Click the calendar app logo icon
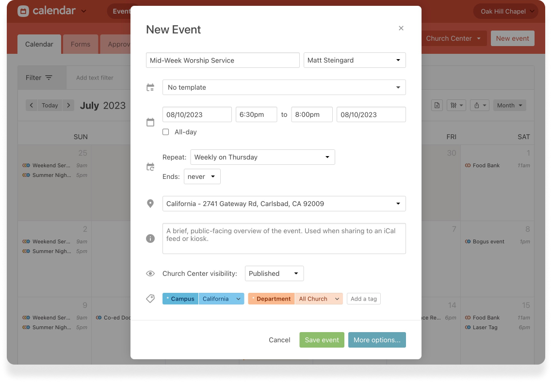 click(x=23, y=11)
